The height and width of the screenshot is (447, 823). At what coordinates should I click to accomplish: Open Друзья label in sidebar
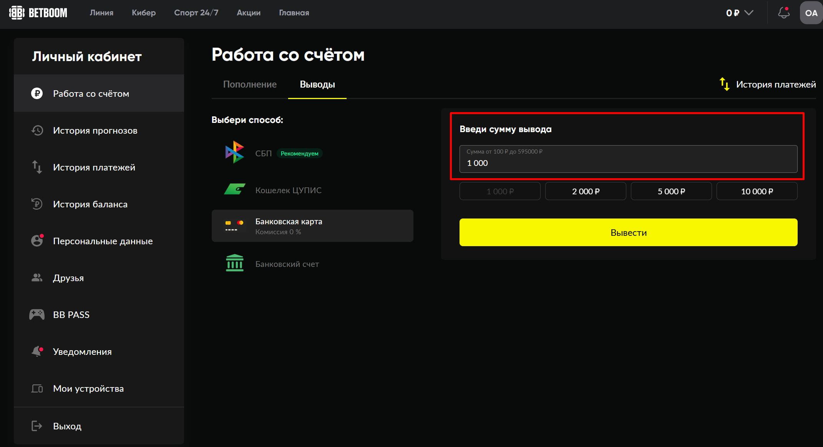tap(68, 278)
